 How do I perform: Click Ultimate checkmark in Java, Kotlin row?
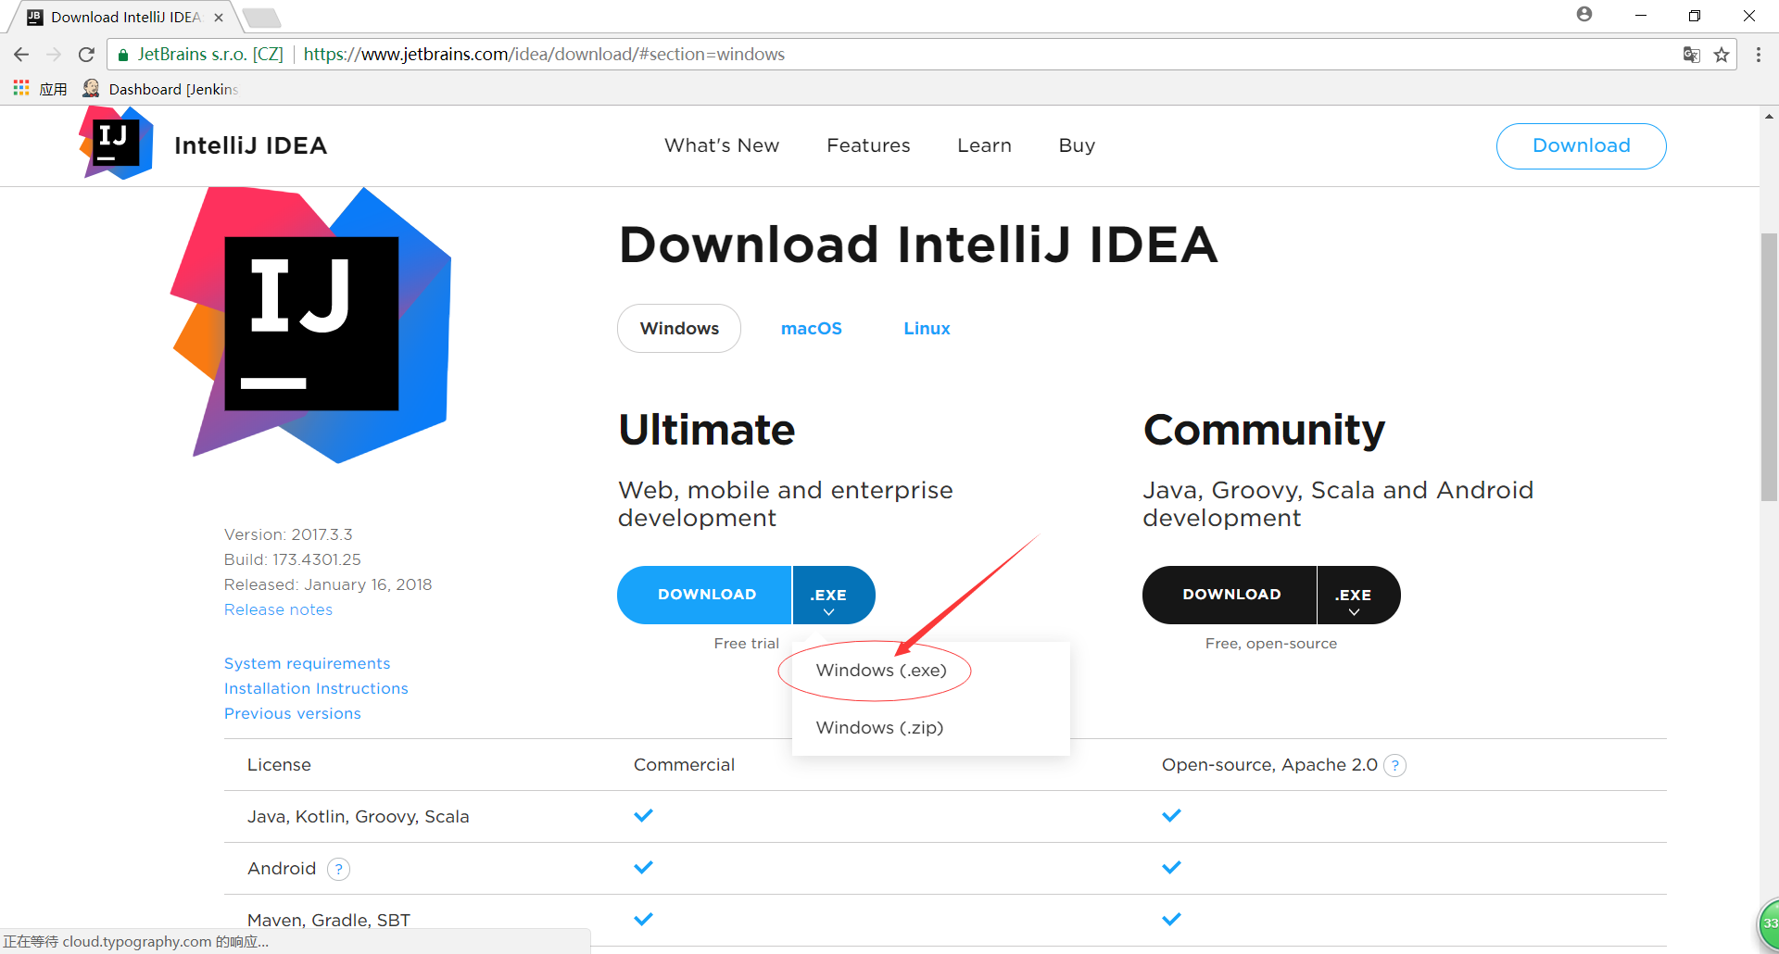[643, 816]
